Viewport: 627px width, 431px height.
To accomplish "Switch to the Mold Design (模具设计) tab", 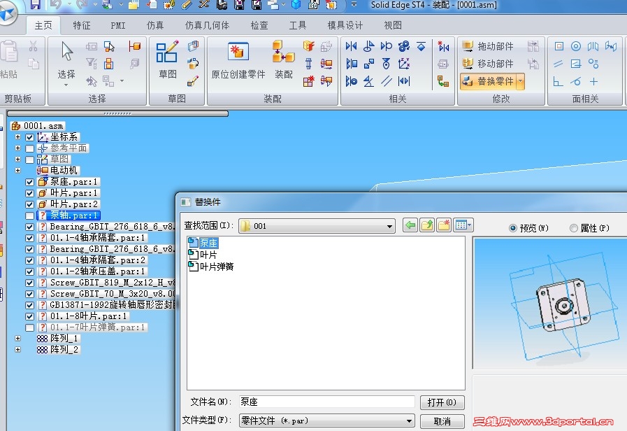I will [345, 25].
